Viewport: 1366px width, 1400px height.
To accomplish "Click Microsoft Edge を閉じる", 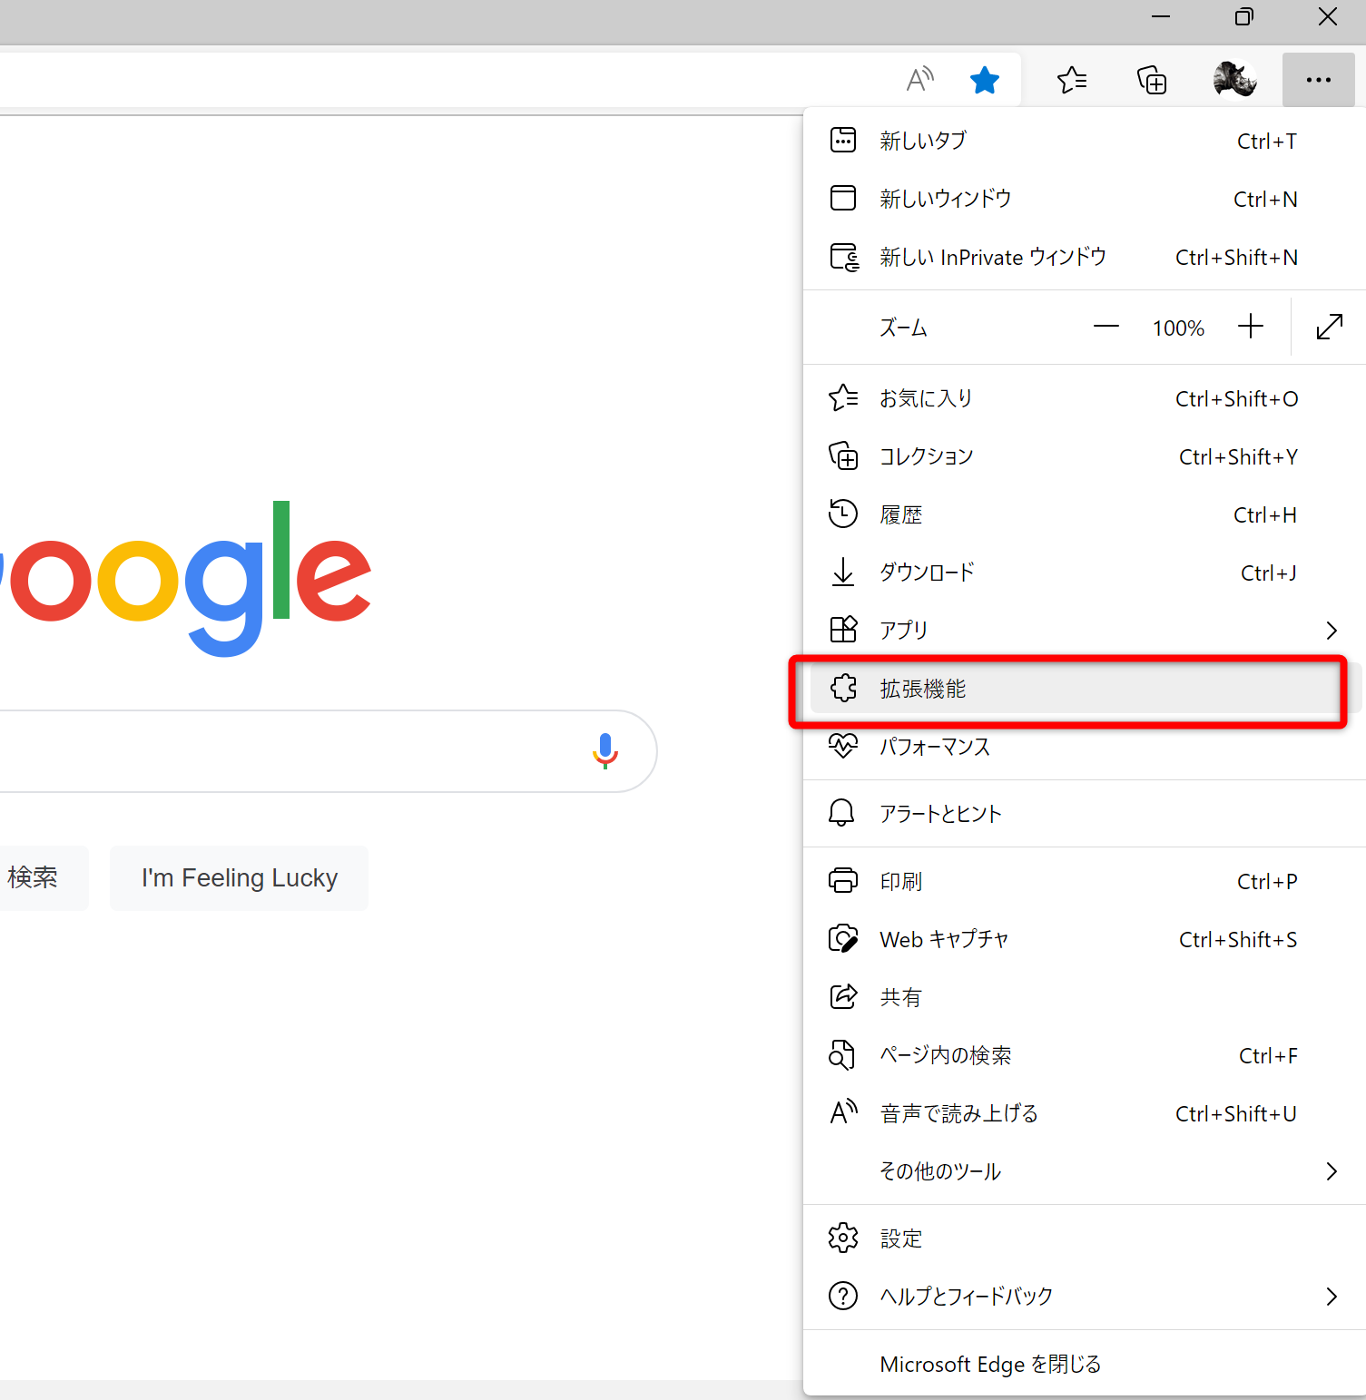I will [x=990, y=1365].
